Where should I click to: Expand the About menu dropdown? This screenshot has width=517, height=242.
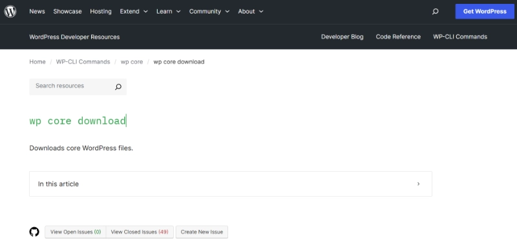(x=251, y=12)
